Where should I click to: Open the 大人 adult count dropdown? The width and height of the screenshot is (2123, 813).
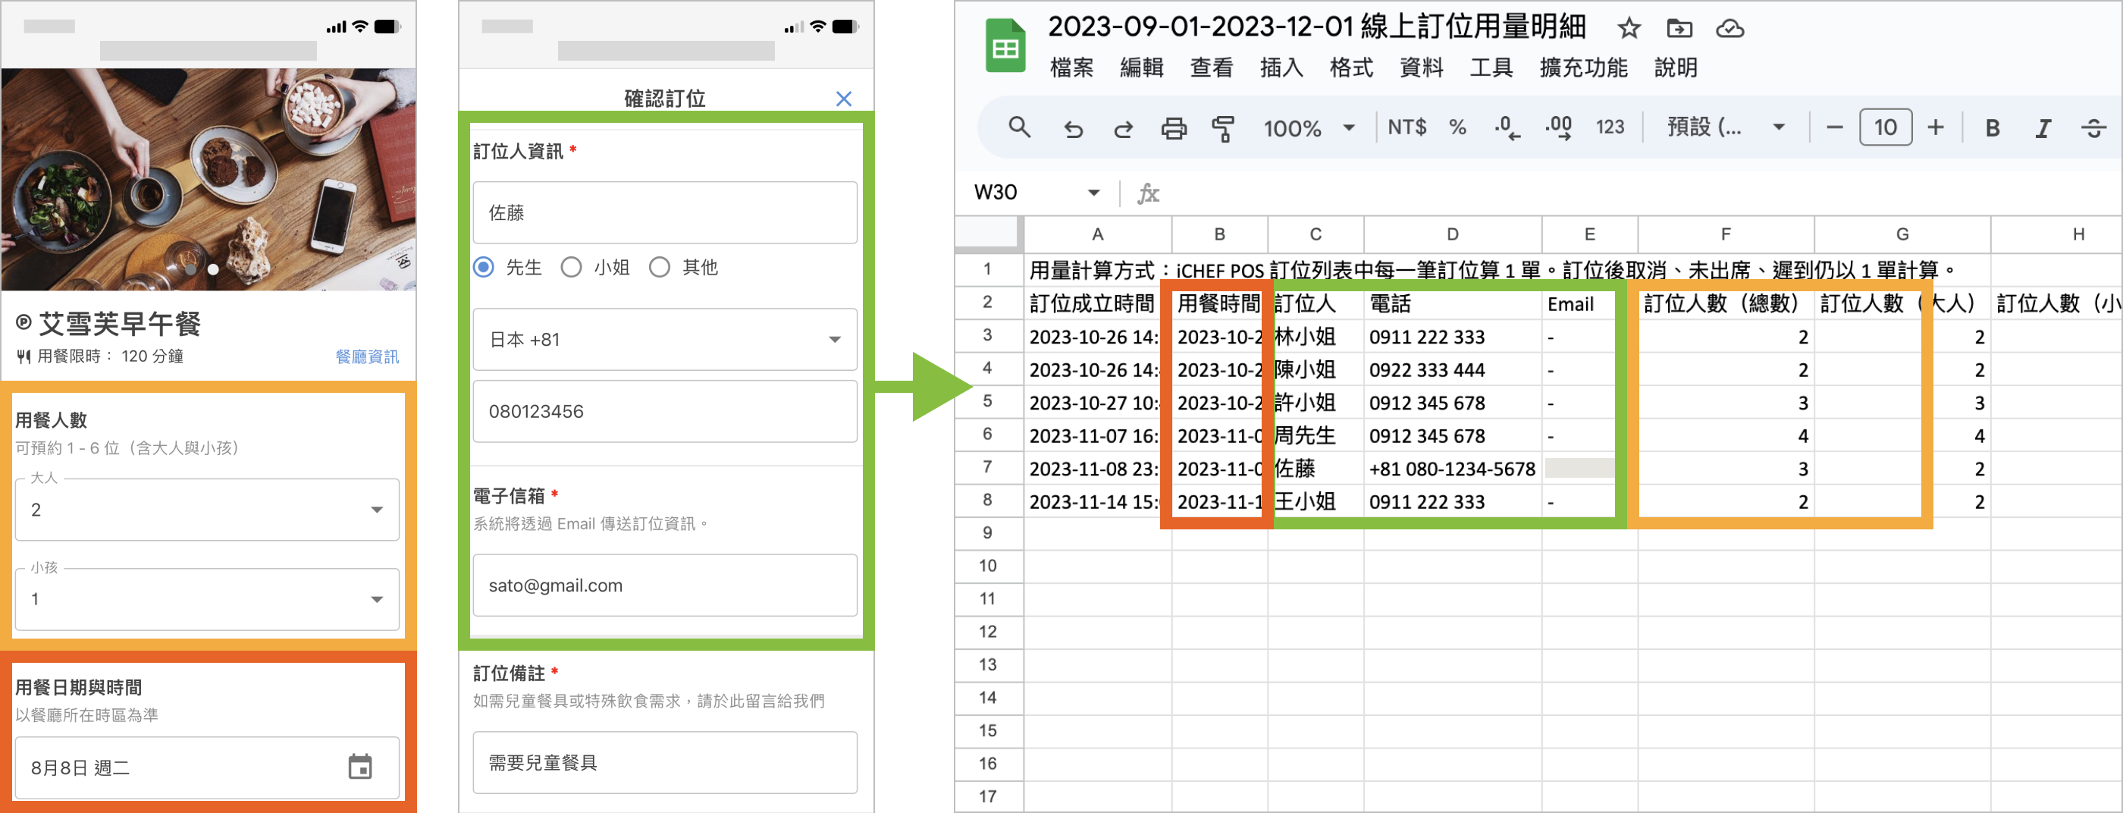coord(207,510)
